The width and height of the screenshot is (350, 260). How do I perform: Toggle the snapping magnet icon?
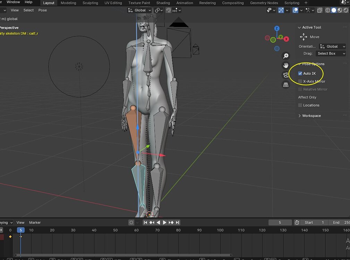coord(169,10)
